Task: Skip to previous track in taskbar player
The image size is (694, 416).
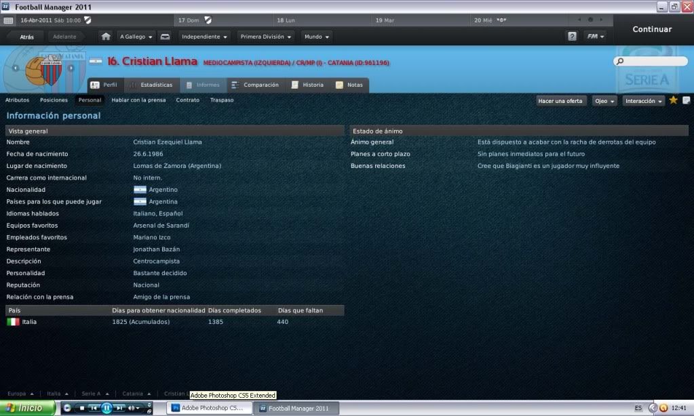Action: tap(94, 408)
